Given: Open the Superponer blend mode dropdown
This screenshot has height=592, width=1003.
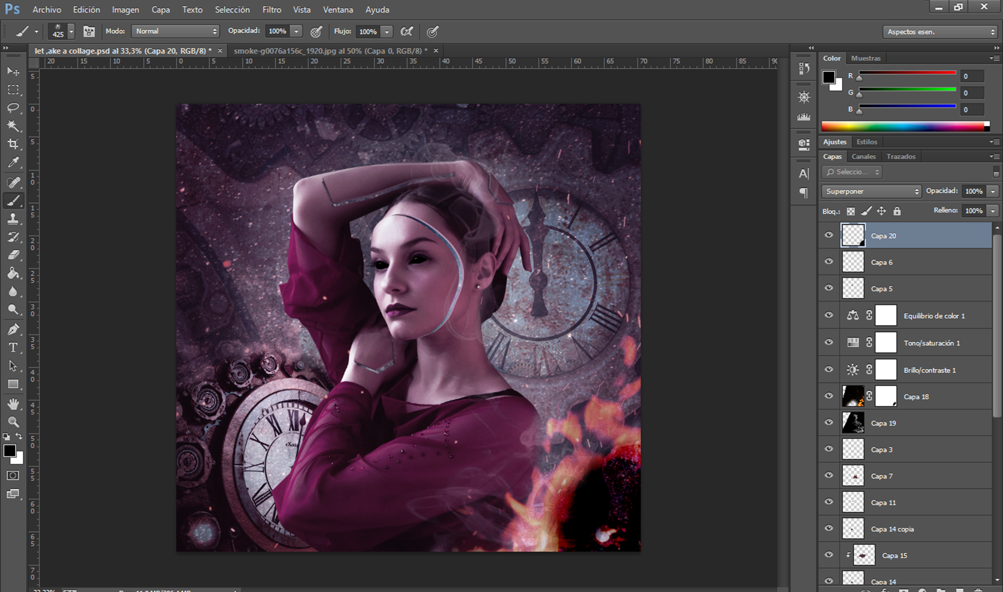Looking at the screenshot, I should [871, 191].
